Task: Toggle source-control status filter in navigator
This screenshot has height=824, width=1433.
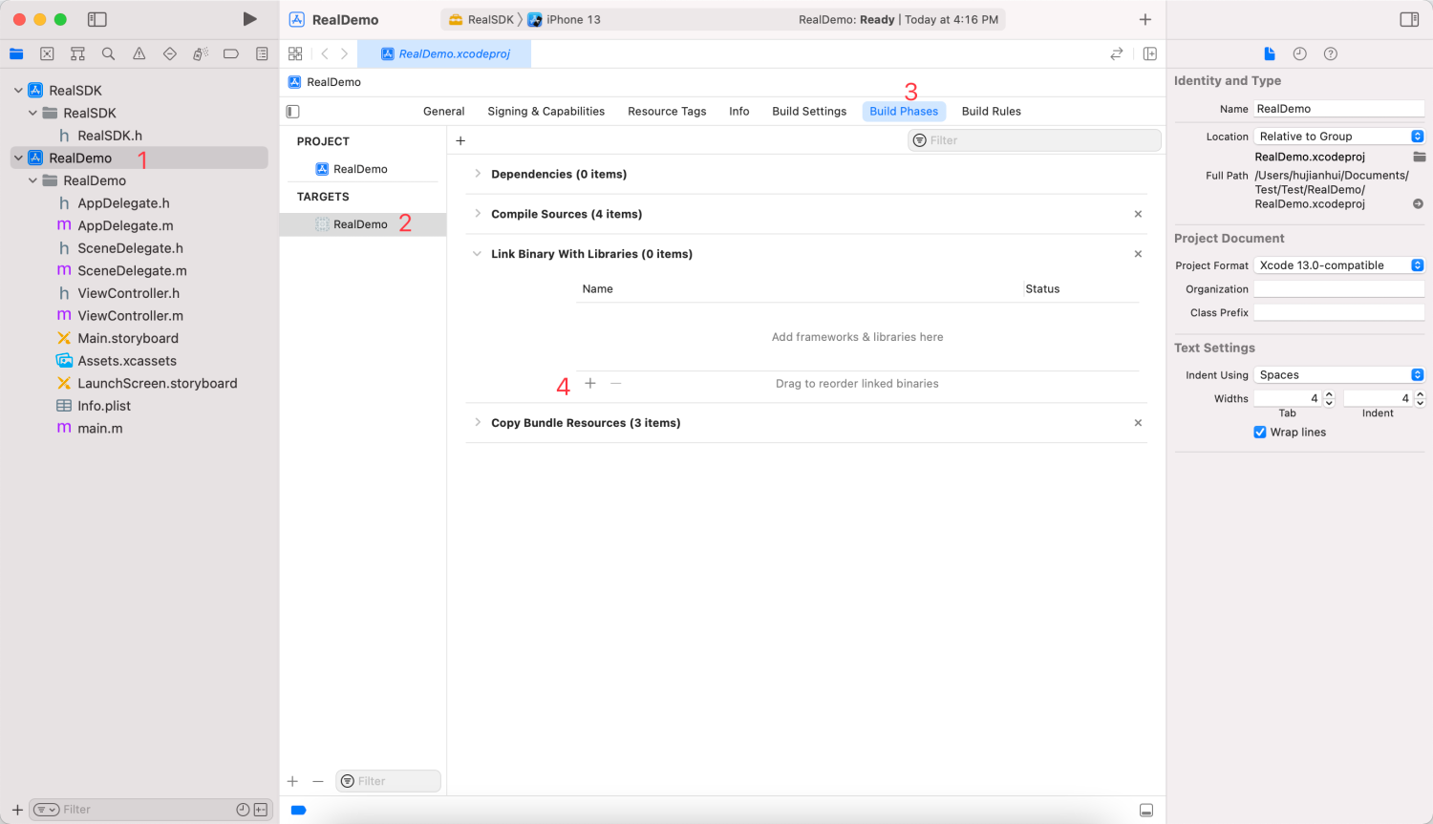Action: click(x=260, y=810)
